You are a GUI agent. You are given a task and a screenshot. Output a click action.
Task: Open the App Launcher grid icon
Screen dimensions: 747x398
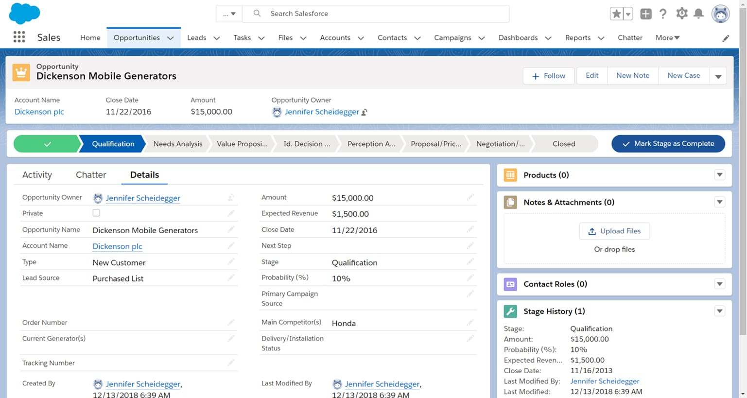19,37
